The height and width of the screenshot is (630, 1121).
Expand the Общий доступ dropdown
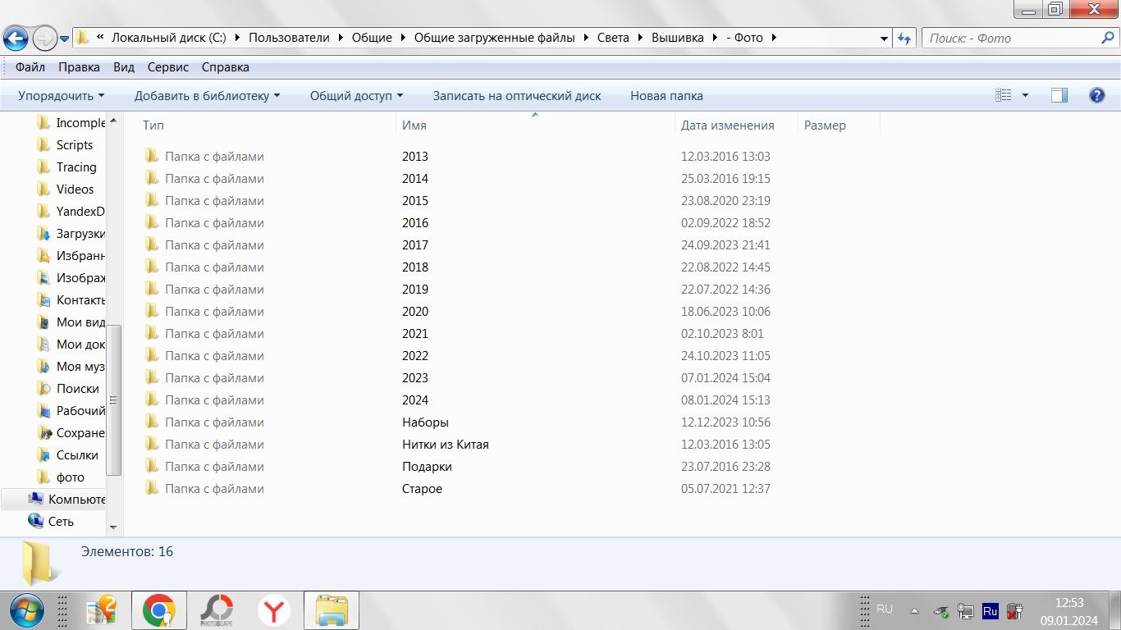[356, 96]
